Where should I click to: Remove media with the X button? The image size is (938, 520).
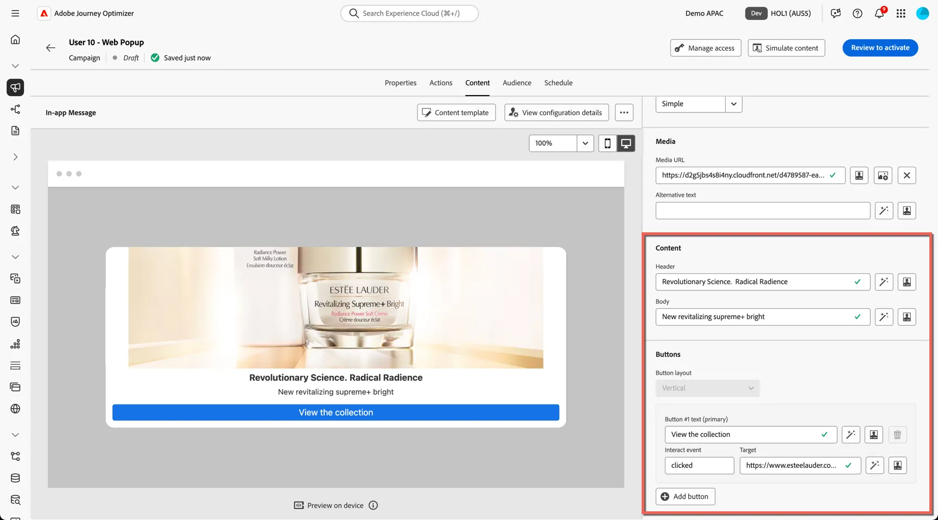[x=907, y=175]
